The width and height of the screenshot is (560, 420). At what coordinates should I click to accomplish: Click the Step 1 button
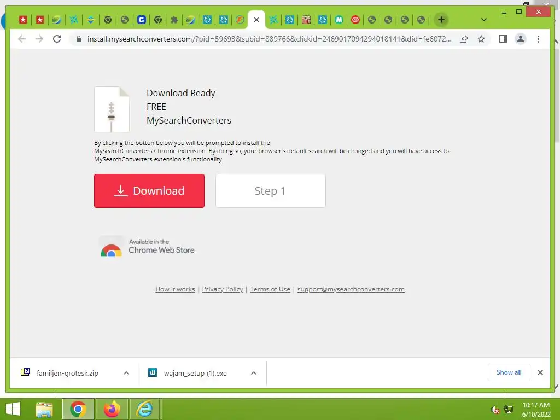coord(271,191)
